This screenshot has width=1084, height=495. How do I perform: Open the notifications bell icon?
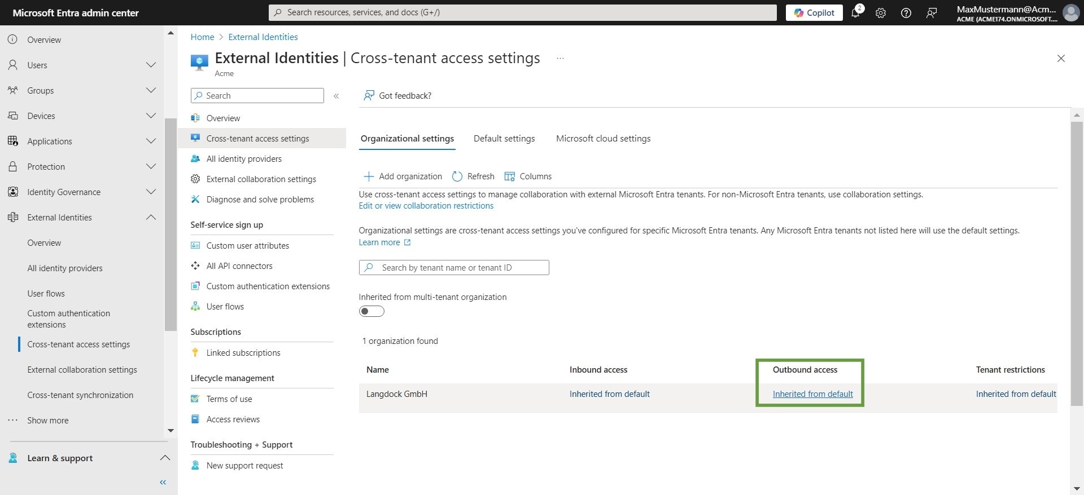click(x=855, y=12)
